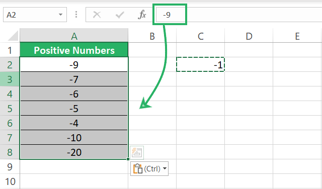
Task: Select column C header
Action: 200,35
